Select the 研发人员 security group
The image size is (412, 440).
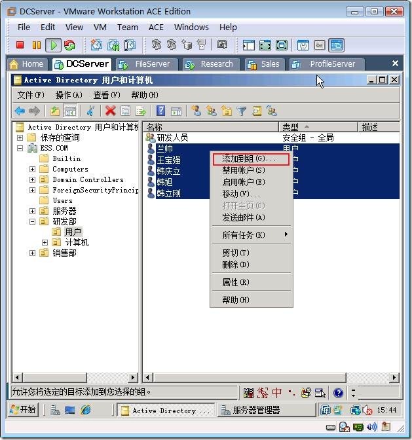[x=172, y=137]
